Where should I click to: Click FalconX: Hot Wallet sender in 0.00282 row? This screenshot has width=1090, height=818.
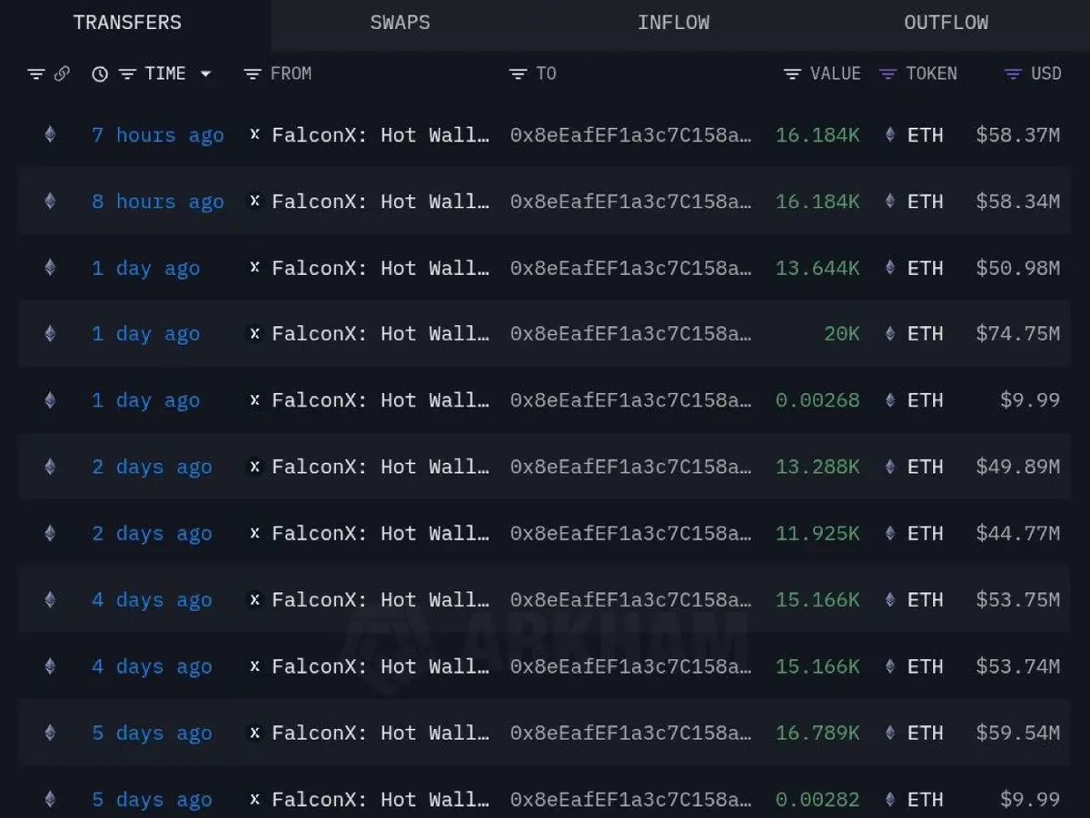(381, 800)
